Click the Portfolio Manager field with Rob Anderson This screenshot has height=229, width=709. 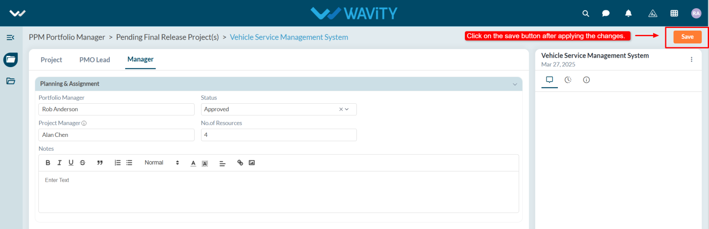tap(116, 109)
